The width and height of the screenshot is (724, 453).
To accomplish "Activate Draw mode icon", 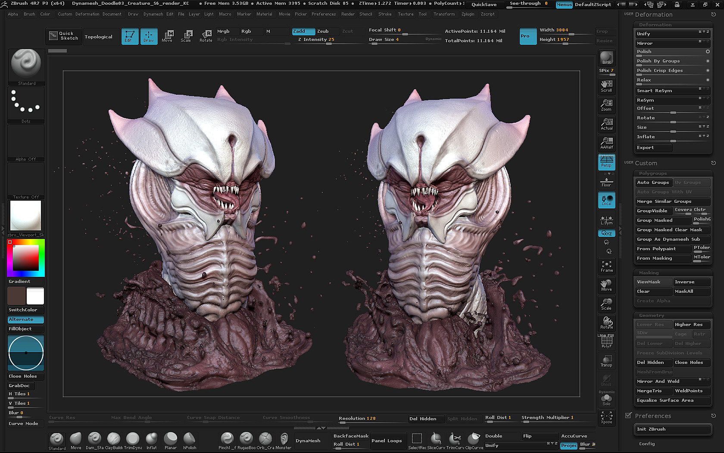I will coord(149,36).
